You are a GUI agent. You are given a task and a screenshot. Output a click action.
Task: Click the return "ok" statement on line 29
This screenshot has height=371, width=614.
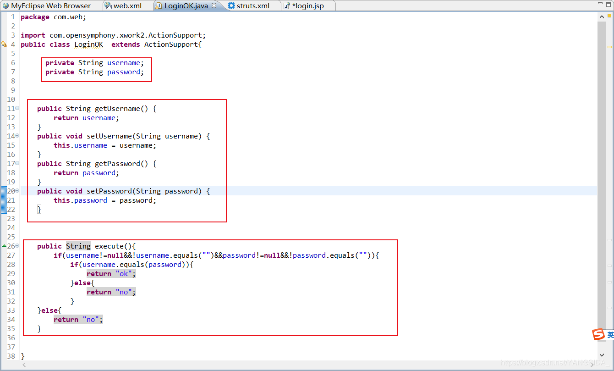pyautogui.click(x=111, y=274)
